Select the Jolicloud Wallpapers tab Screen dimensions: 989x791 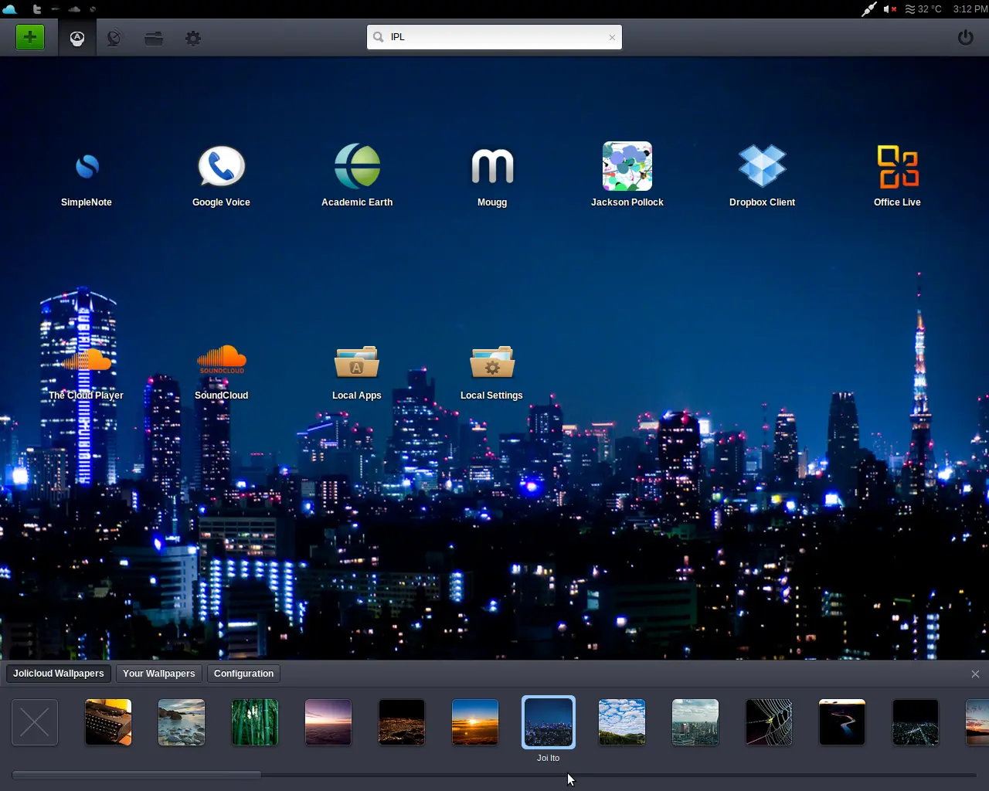tap(59, 674)
